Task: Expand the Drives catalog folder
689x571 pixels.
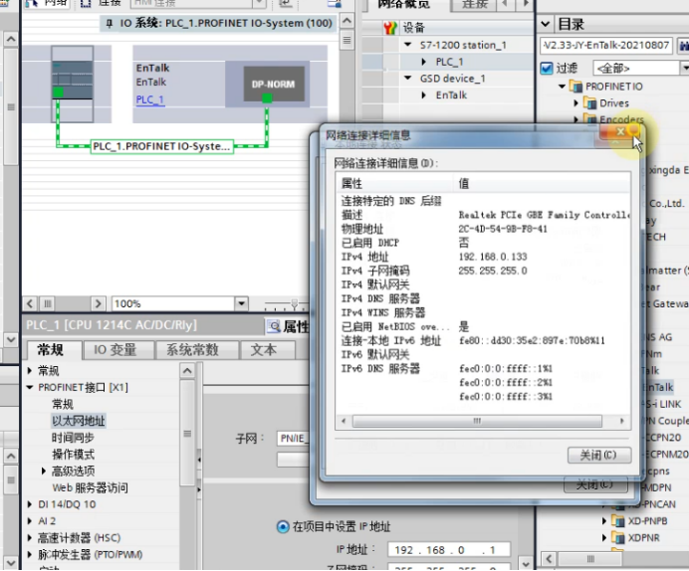Action: click(576, 103)
